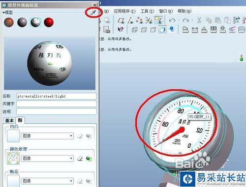Toggle datum axis display icon

tap(130, 20)
